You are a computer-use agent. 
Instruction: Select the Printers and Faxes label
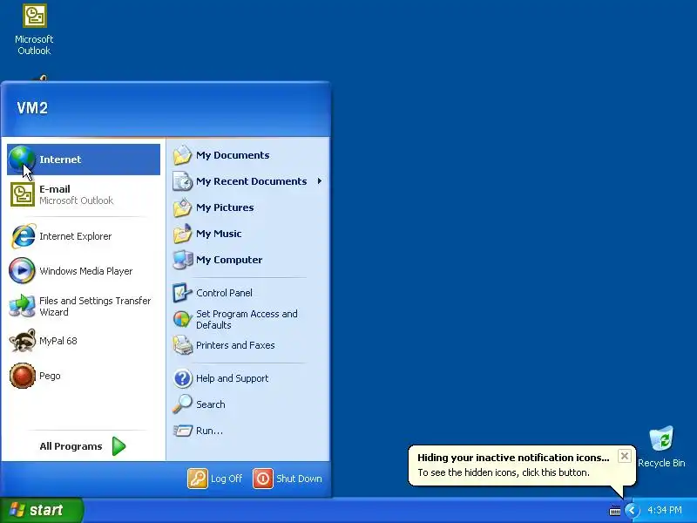235,345
